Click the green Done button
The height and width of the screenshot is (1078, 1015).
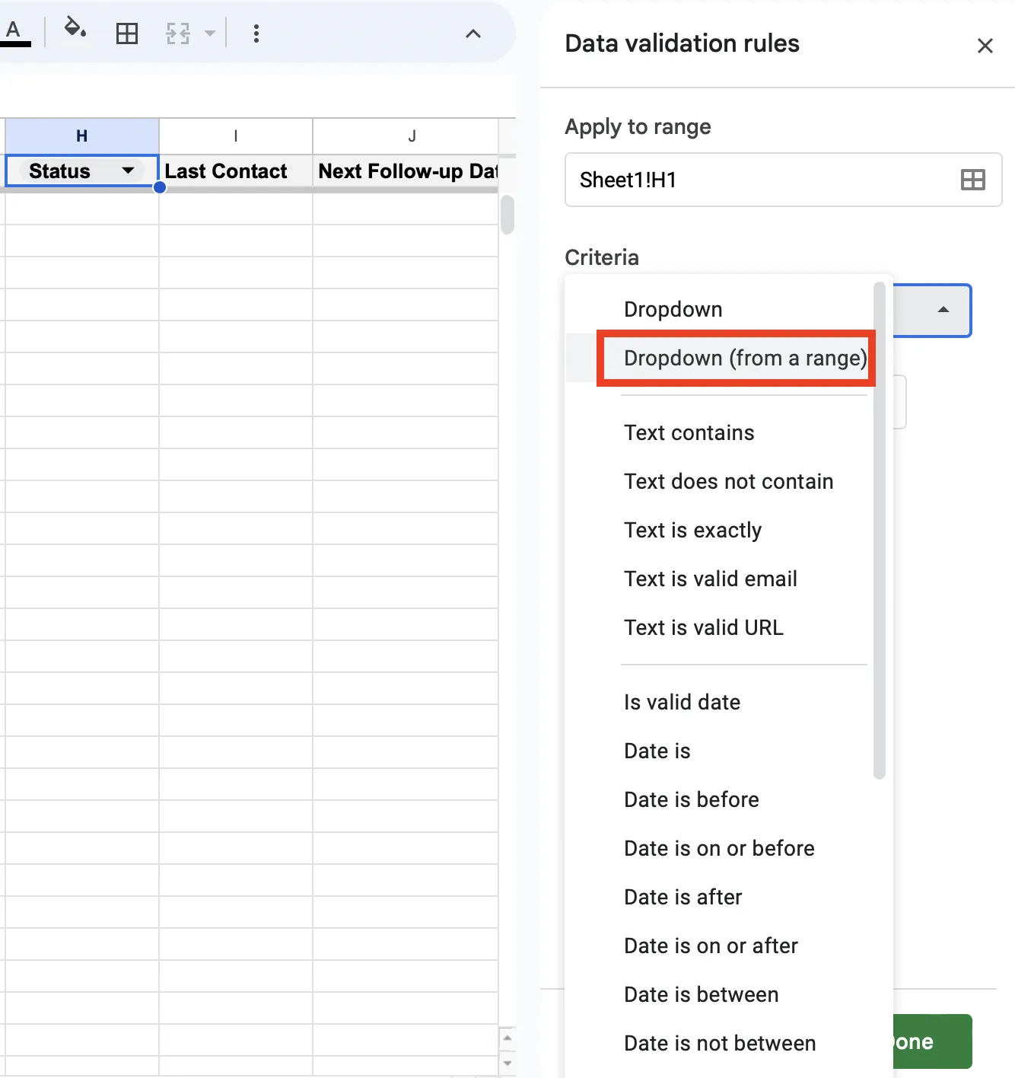click(933, 1041)
